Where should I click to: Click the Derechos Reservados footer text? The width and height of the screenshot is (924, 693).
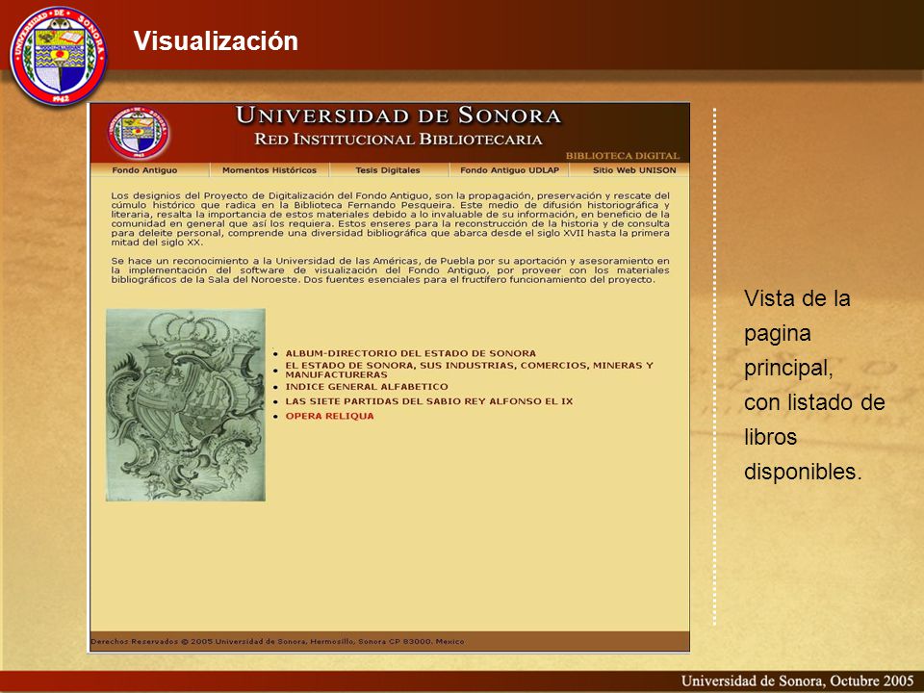coord(277,641)
